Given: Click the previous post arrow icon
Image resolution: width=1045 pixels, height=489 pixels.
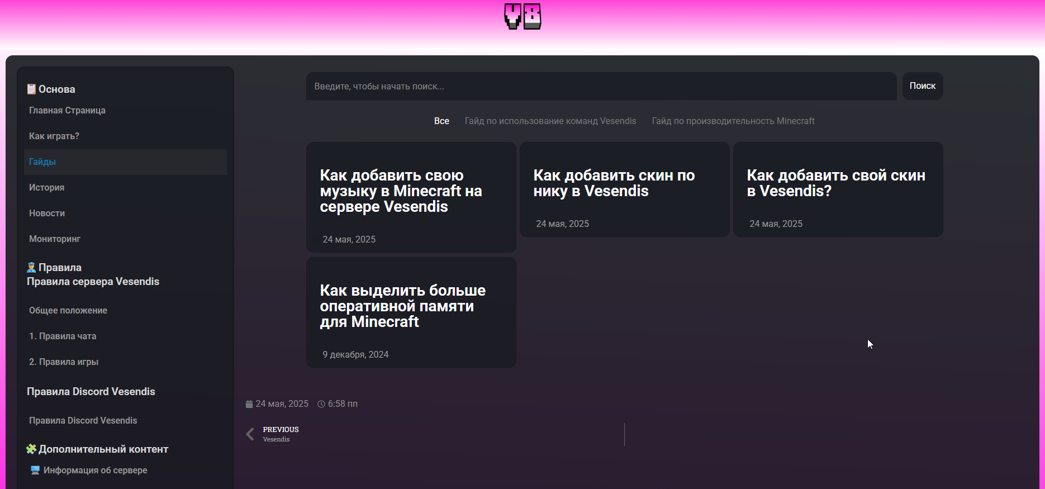Looking at the screenshot, I should click(250, 434).
